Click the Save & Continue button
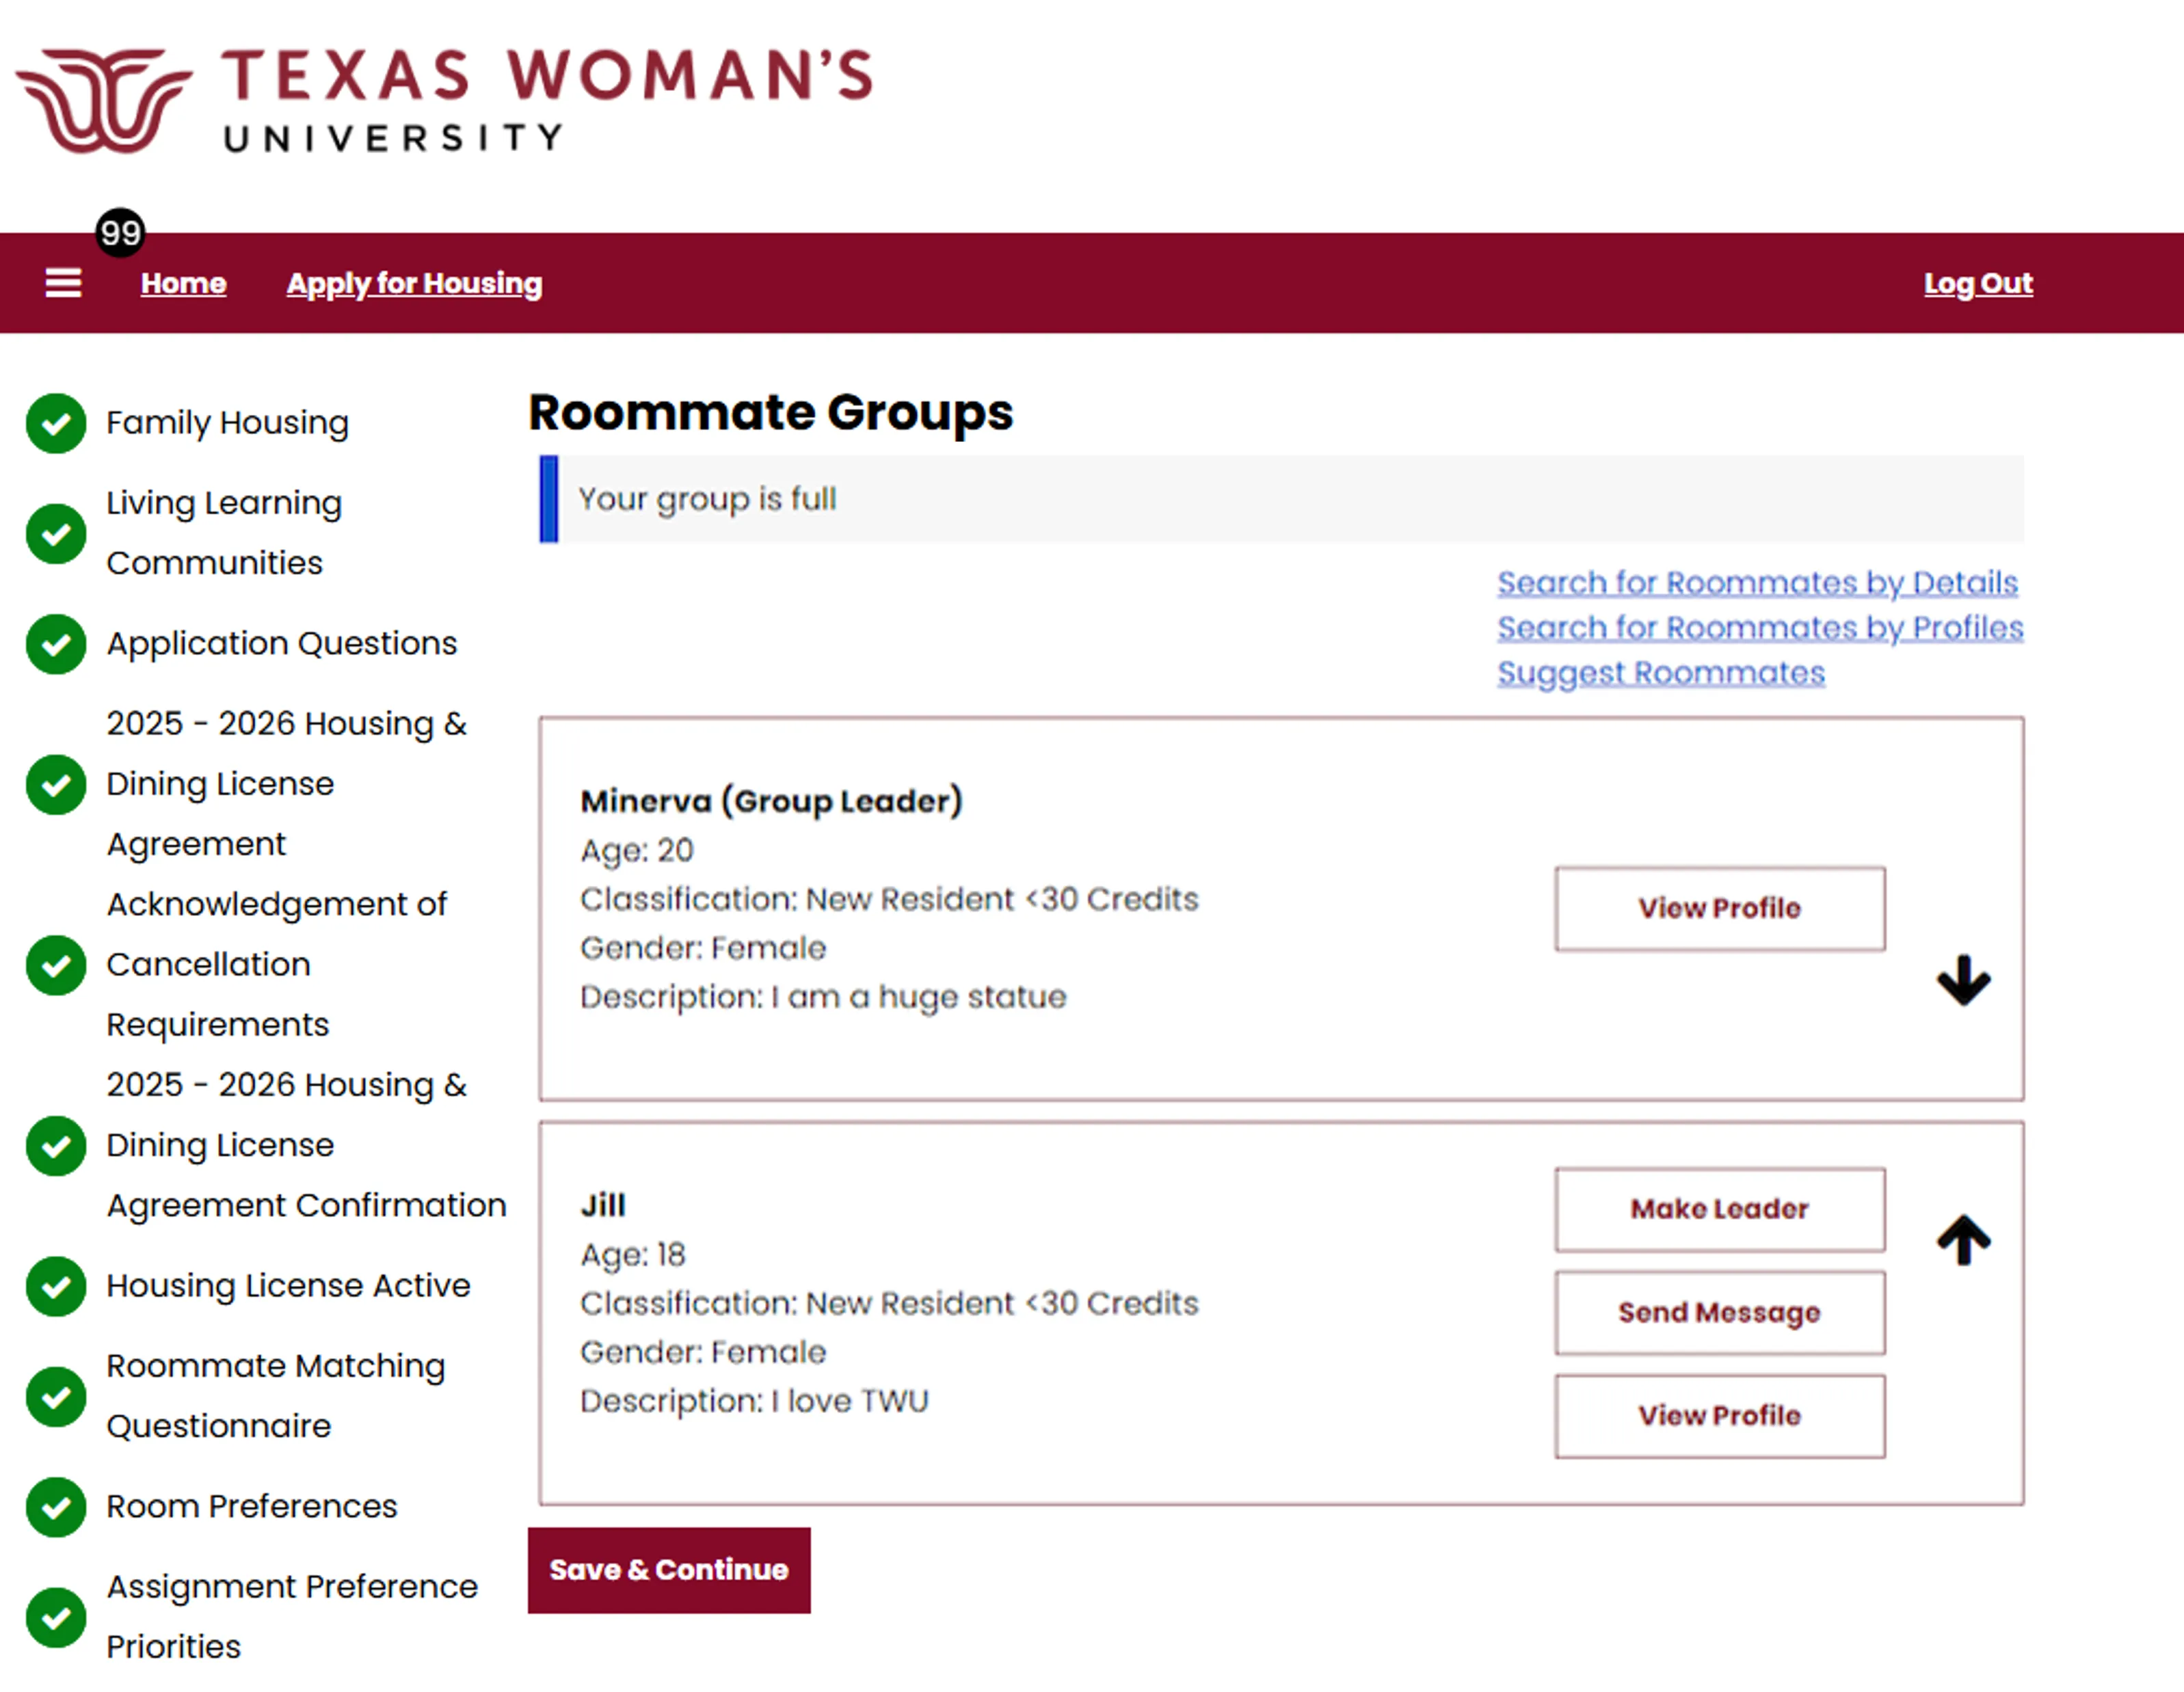This screenshot has width=2184, height=1692. click(x=669, y=1570)
